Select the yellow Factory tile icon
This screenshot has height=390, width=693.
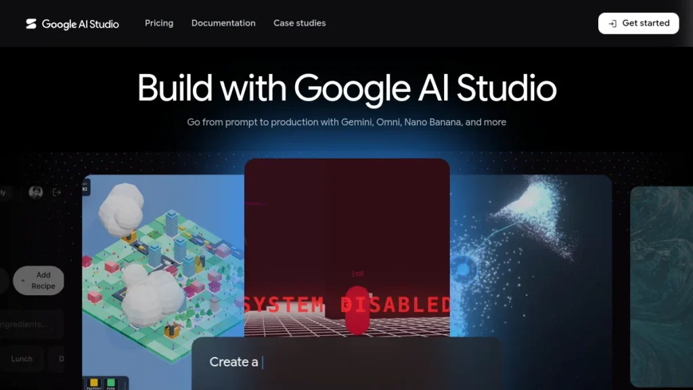pyautogui.click(x=93, y=383)
